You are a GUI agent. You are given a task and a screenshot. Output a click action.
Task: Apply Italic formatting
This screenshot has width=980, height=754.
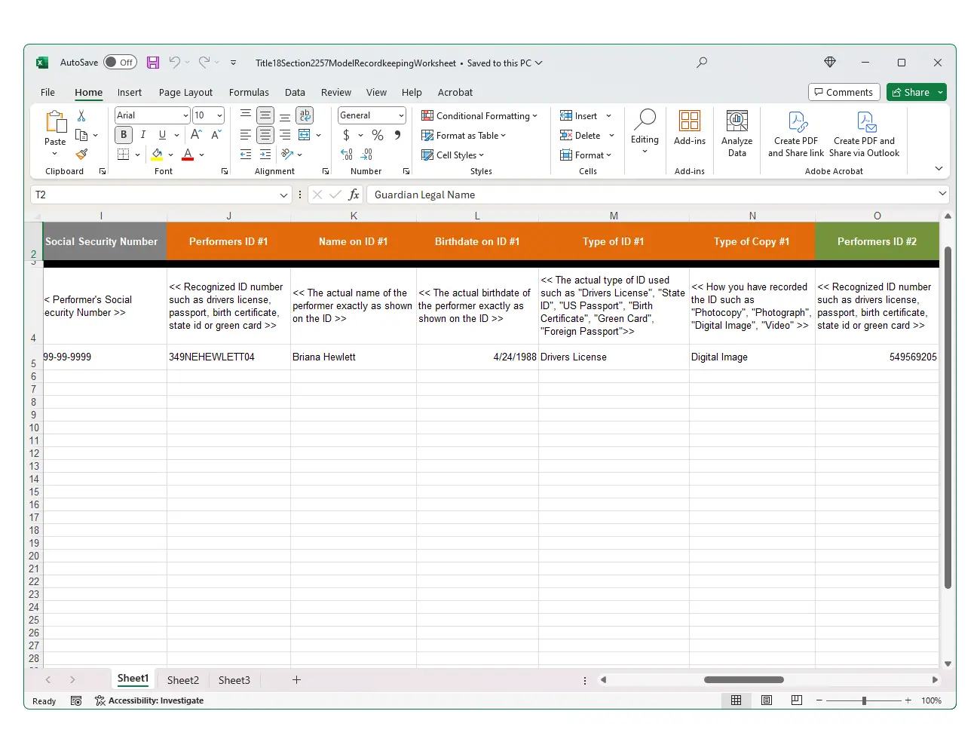pos(142,135)
